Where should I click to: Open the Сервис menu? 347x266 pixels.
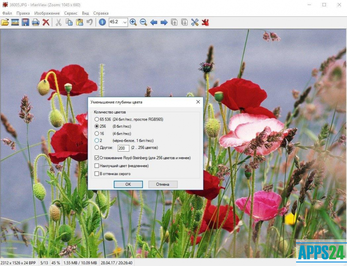(70, 13)
